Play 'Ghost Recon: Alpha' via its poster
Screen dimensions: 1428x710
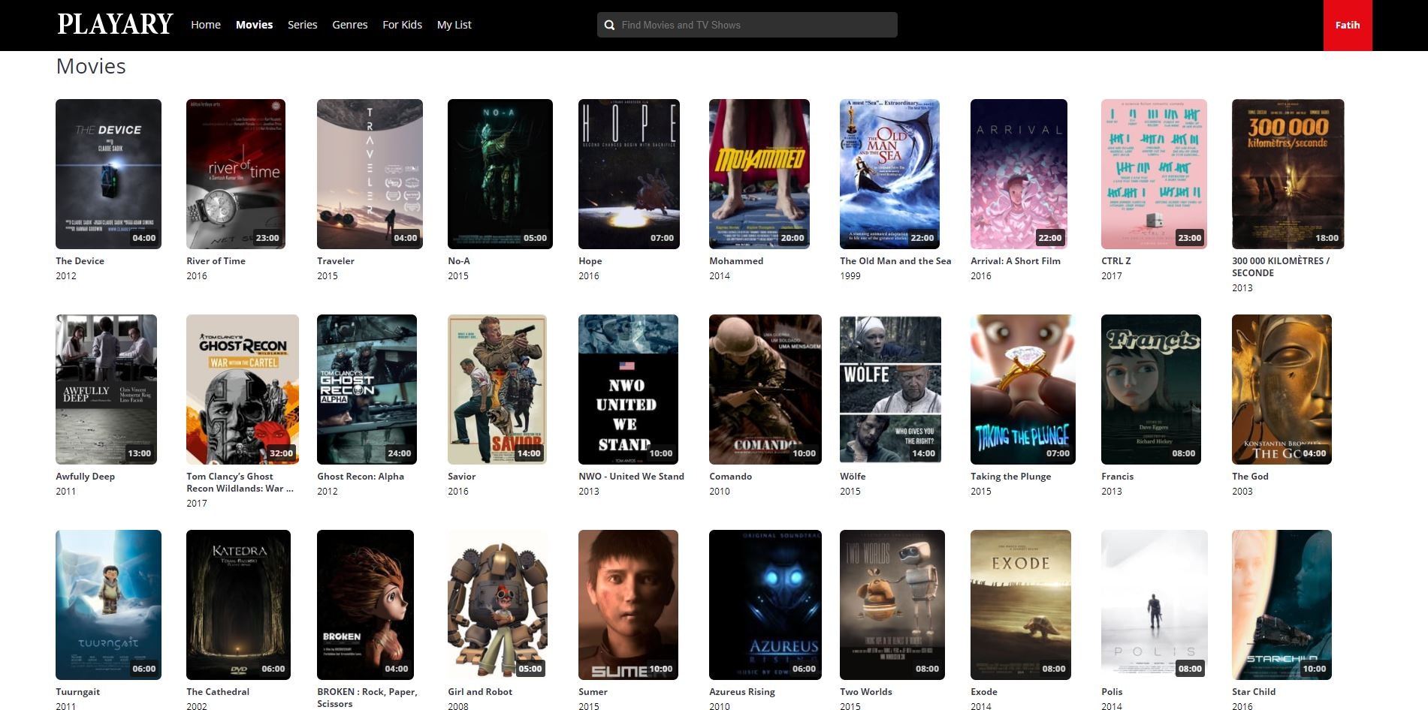[366, 389]
